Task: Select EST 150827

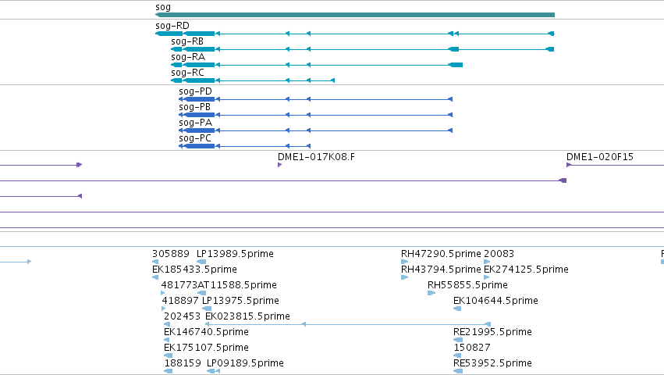Action: (472, 348)
